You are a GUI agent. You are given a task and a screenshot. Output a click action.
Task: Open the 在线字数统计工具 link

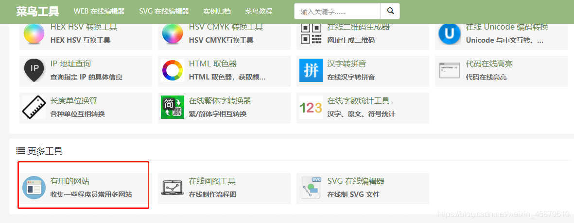point(358,100)
